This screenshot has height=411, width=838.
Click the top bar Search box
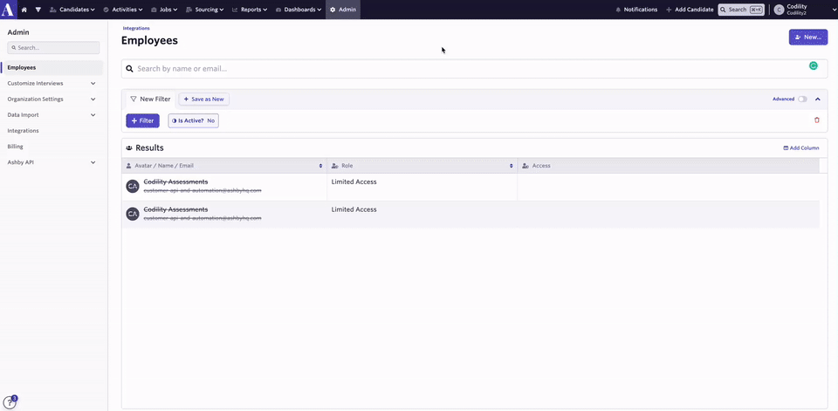(741, 10)
